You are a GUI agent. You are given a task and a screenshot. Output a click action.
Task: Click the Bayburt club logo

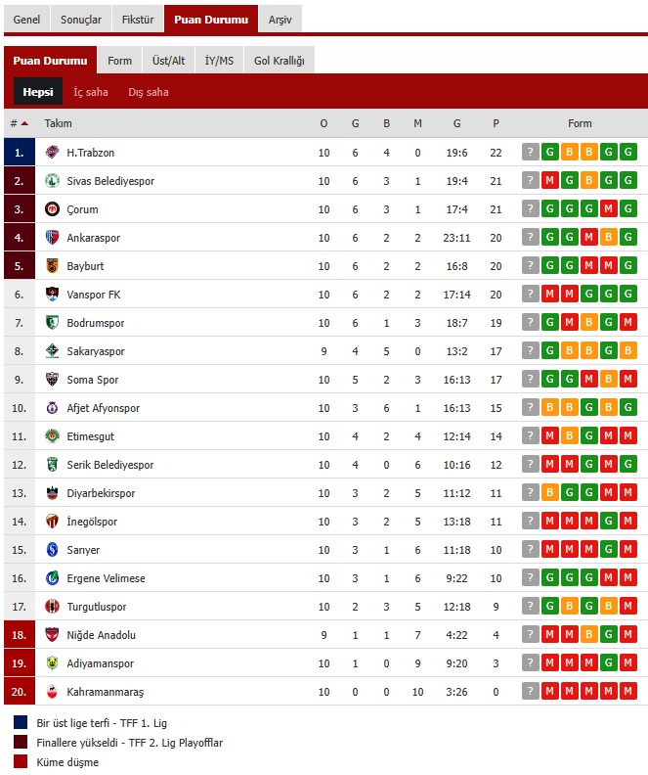point(52,266)
